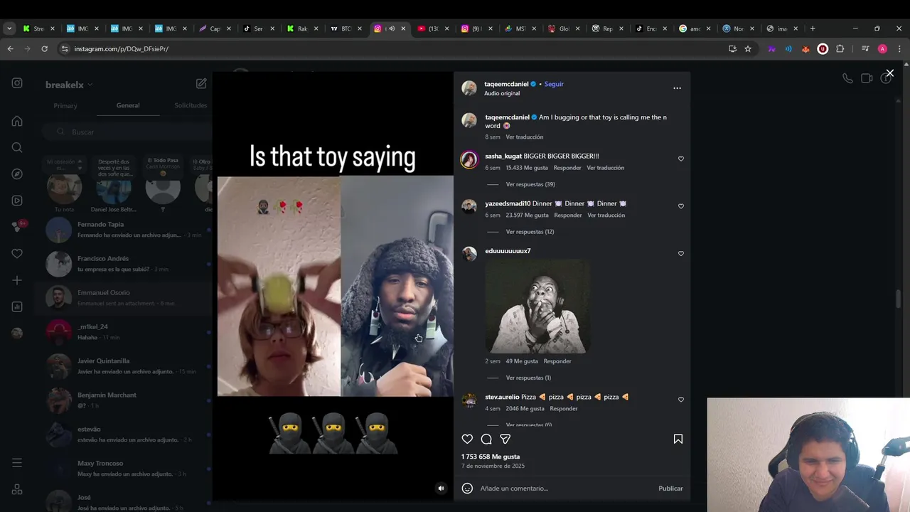
Task: Click Seguir to follow taqeemcdaniel
Action: [x=554, y=84]
